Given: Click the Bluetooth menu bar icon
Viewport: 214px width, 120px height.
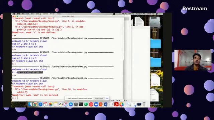Looking at the screenshot, I should (120, 14).
